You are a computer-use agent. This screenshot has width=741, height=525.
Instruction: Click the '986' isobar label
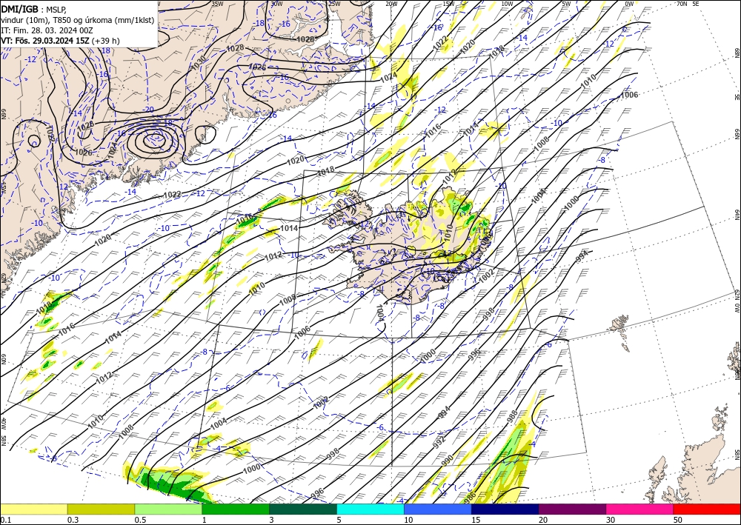(x=469, y=497)
